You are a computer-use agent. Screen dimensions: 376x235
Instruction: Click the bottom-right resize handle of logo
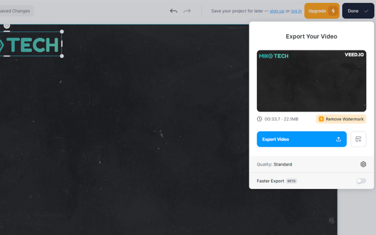click(62, 56)
